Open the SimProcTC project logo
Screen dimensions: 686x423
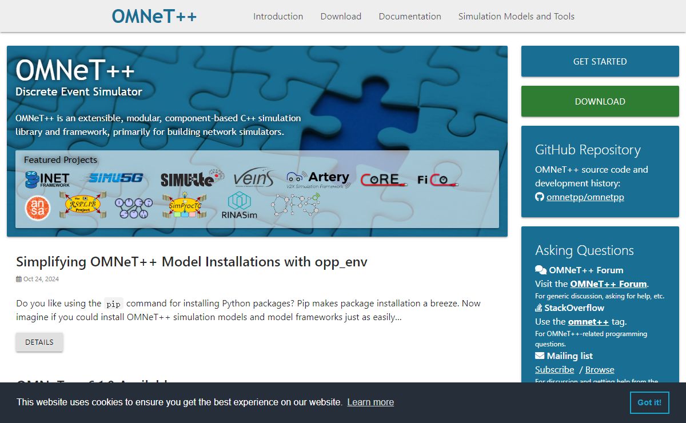[186, 205]
